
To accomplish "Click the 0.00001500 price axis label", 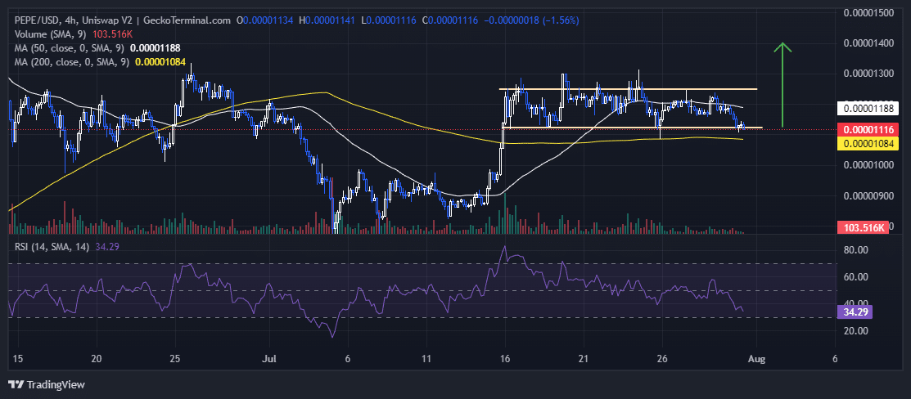I will click(868, 13).
